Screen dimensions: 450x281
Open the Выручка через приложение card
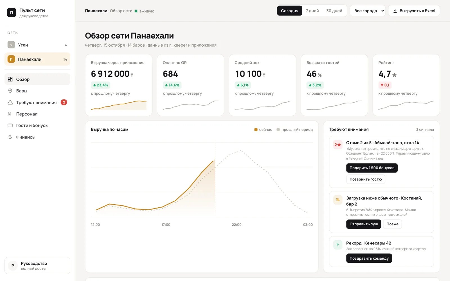coord(119,85)
